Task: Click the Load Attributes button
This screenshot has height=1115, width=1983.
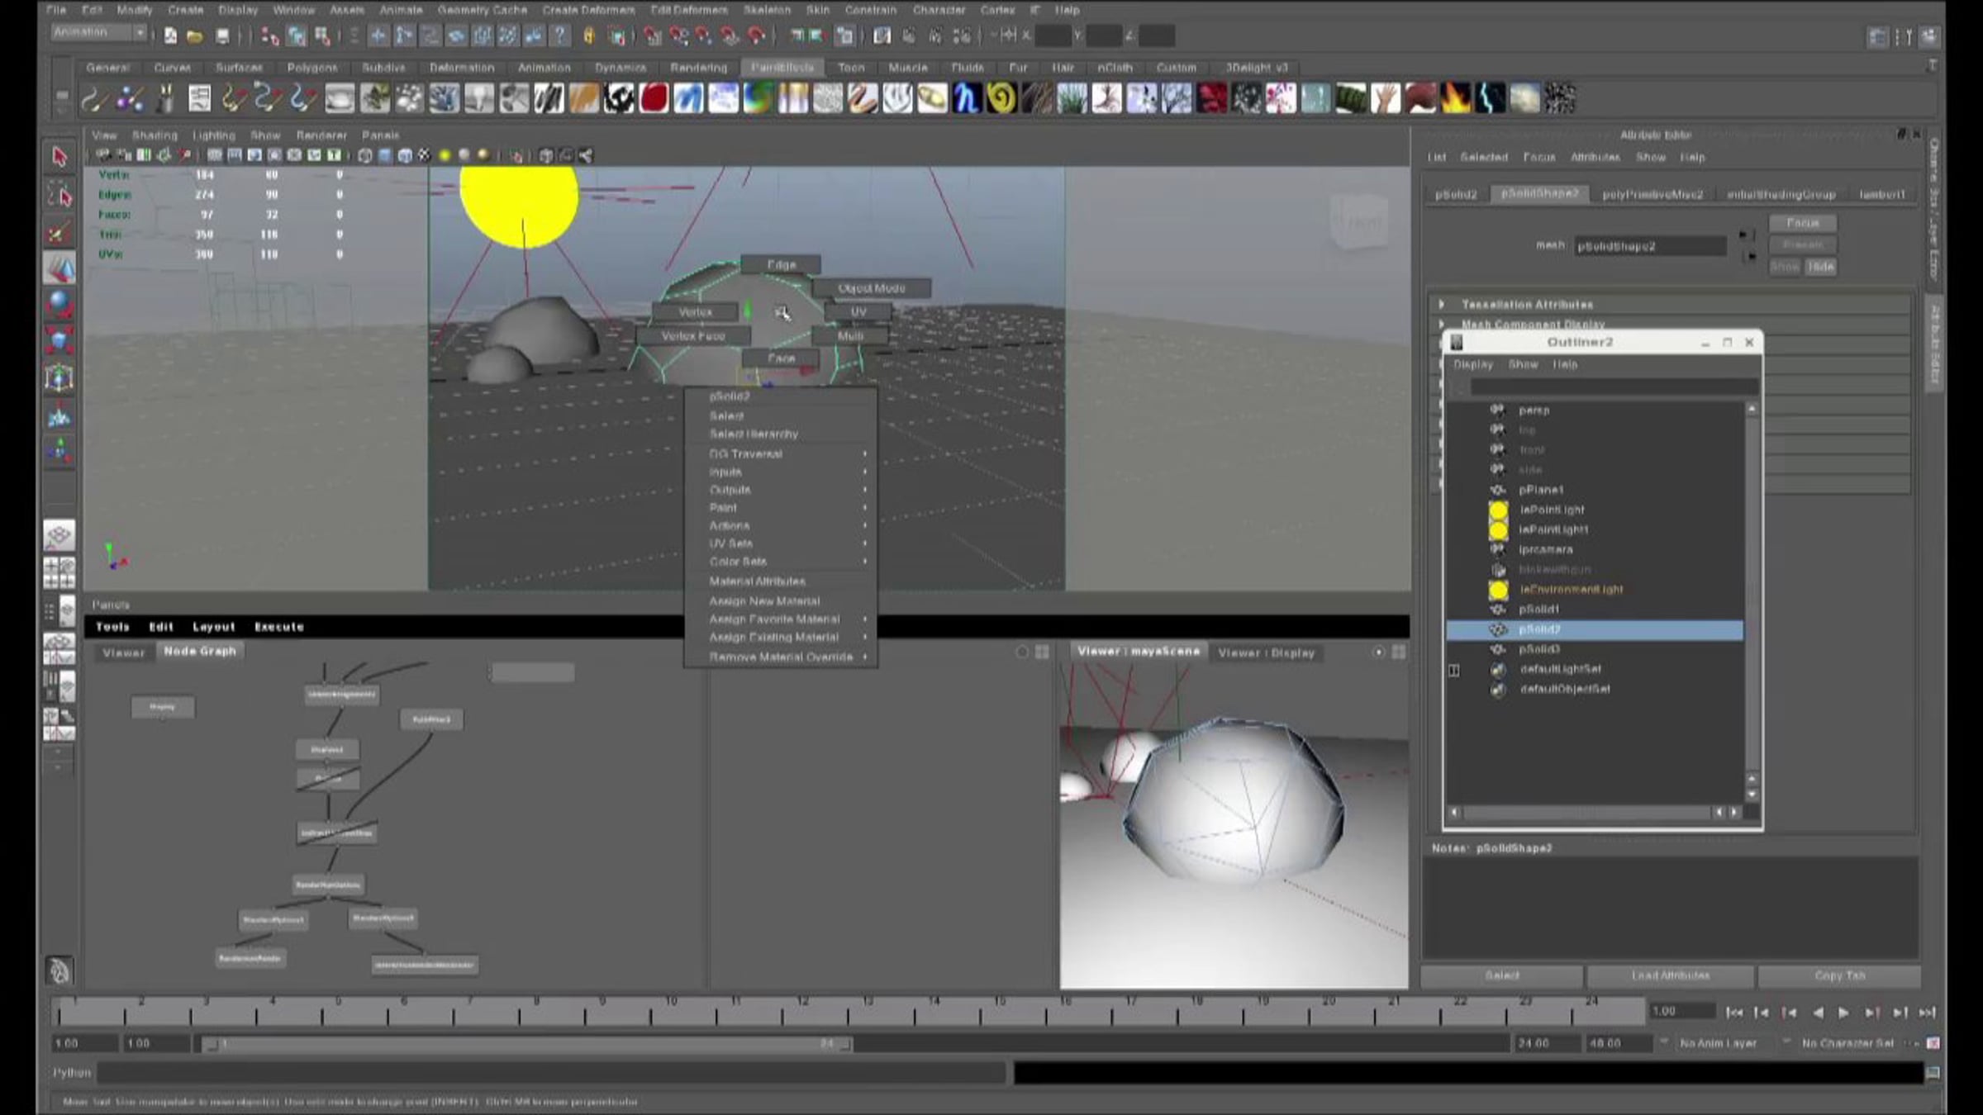Action: (x=1670, y=976)
